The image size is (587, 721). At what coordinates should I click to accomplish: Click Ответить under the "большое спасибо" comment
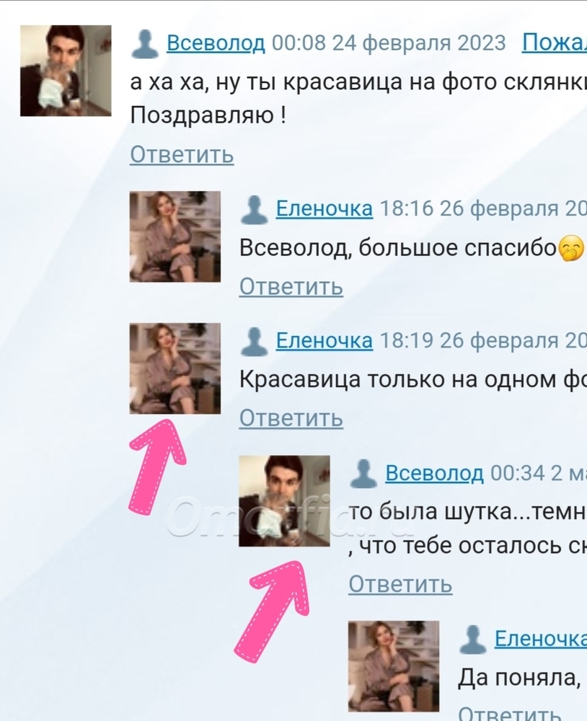click(291, 287)
